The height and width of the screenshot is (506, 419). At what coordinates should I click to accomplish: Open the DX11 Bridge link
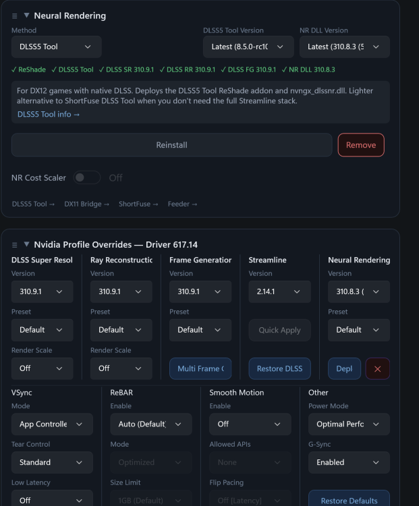tap(86, 204)
